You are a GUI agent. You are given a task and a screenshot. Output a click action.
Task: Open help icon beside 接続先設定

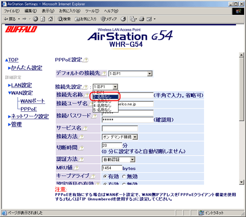pos(86,87)
